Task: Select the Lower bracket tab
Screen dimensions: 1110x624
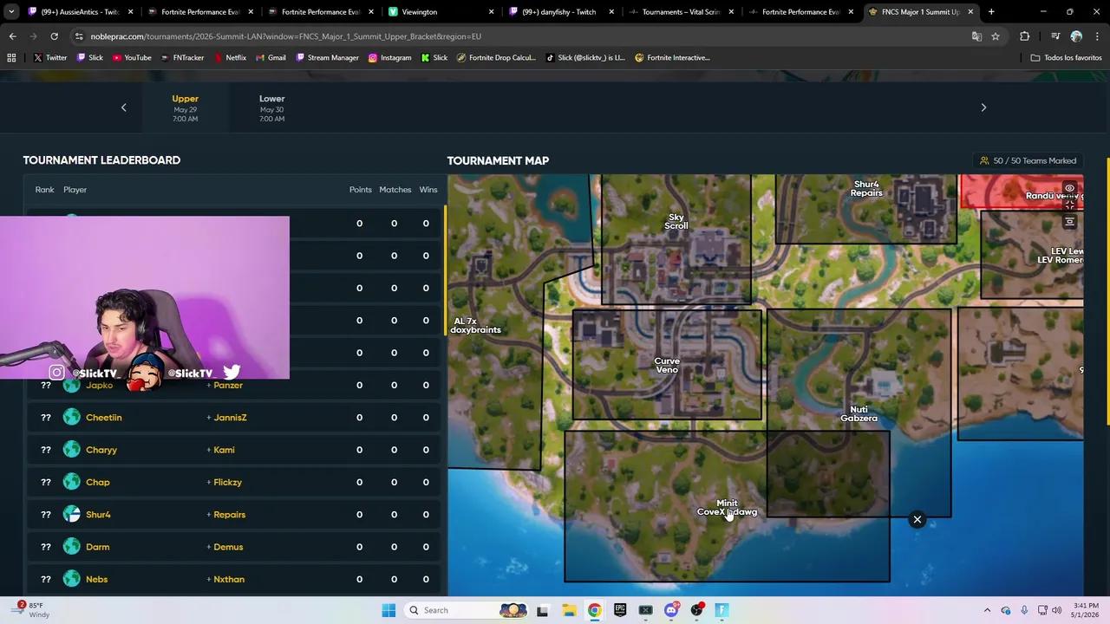Action: [271, 107]
